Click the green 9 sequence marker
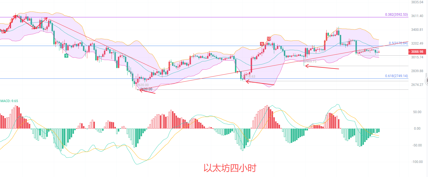 (x=66, y=56)
